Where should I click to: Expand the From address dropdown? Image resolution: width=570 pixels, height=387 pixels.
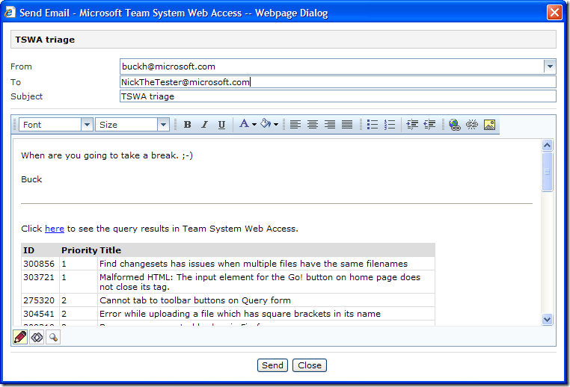tap(550, 66)
